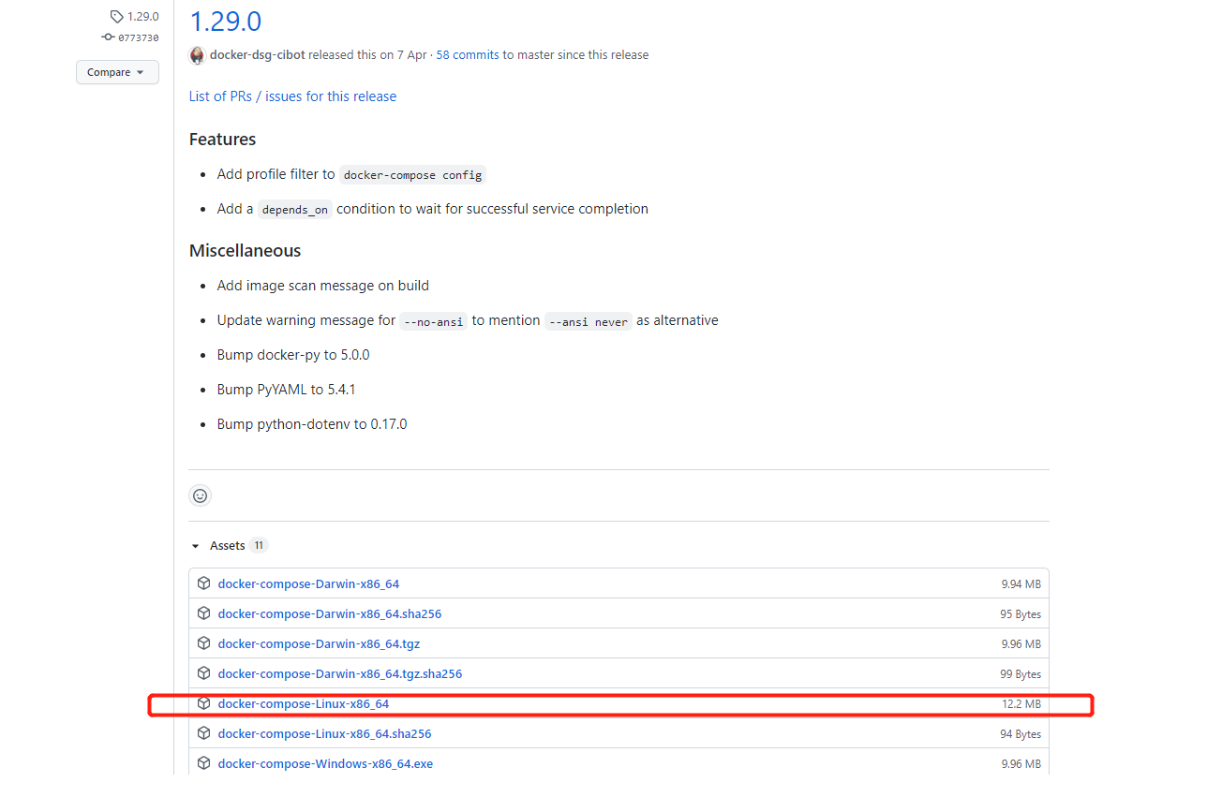Click the 95 Bytes size value

pyautogui.click(x=1021, y=614)
